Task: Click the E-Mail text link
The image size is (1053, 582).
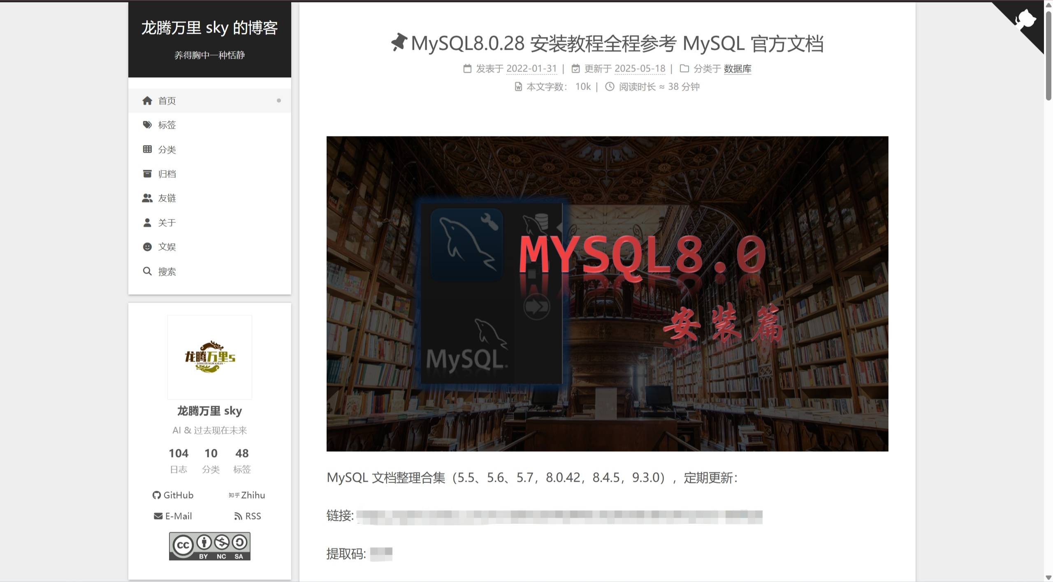Action: pyautogui.click(x=179, y=516)
